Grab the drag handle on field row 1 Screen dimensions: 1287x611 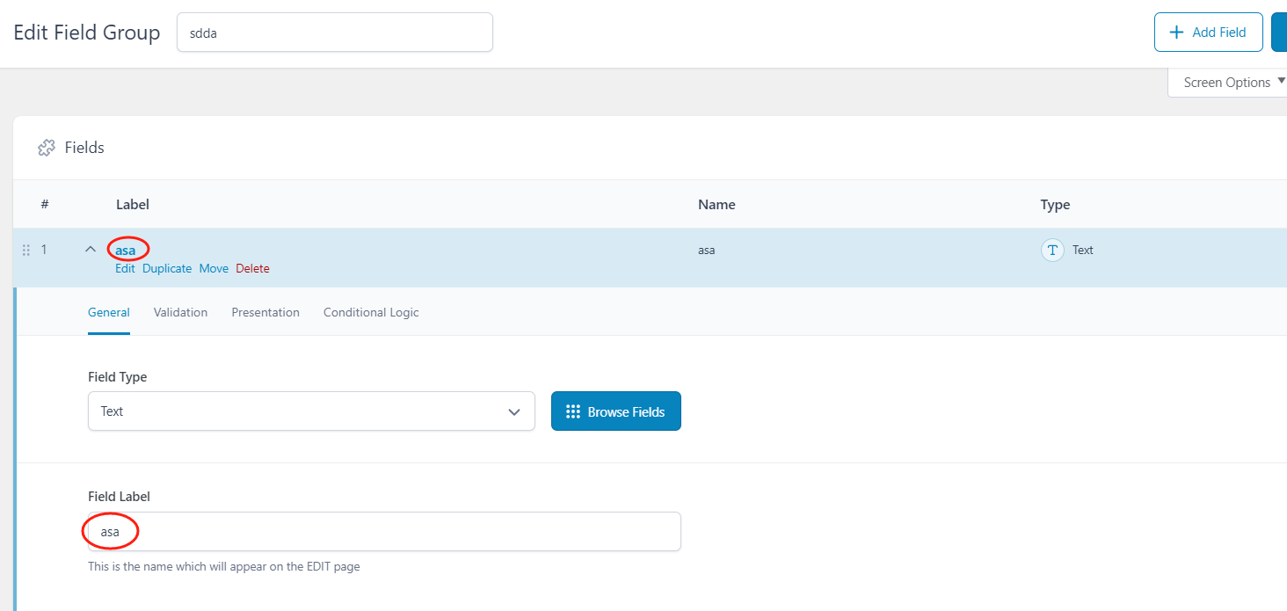click(x=25, y=251)
